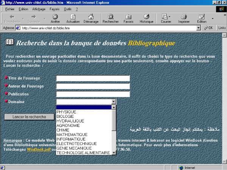Image resolution: width=227 pixels, height=170 pixels.
Task: Click the open book logo beside the heading
Action: click(x=10, y=42)
